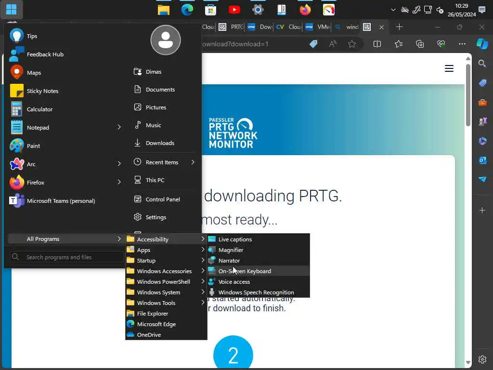Open File Explorer from taskbar
Viewport: 493px width, 370px height.
[x=164, y=10]
